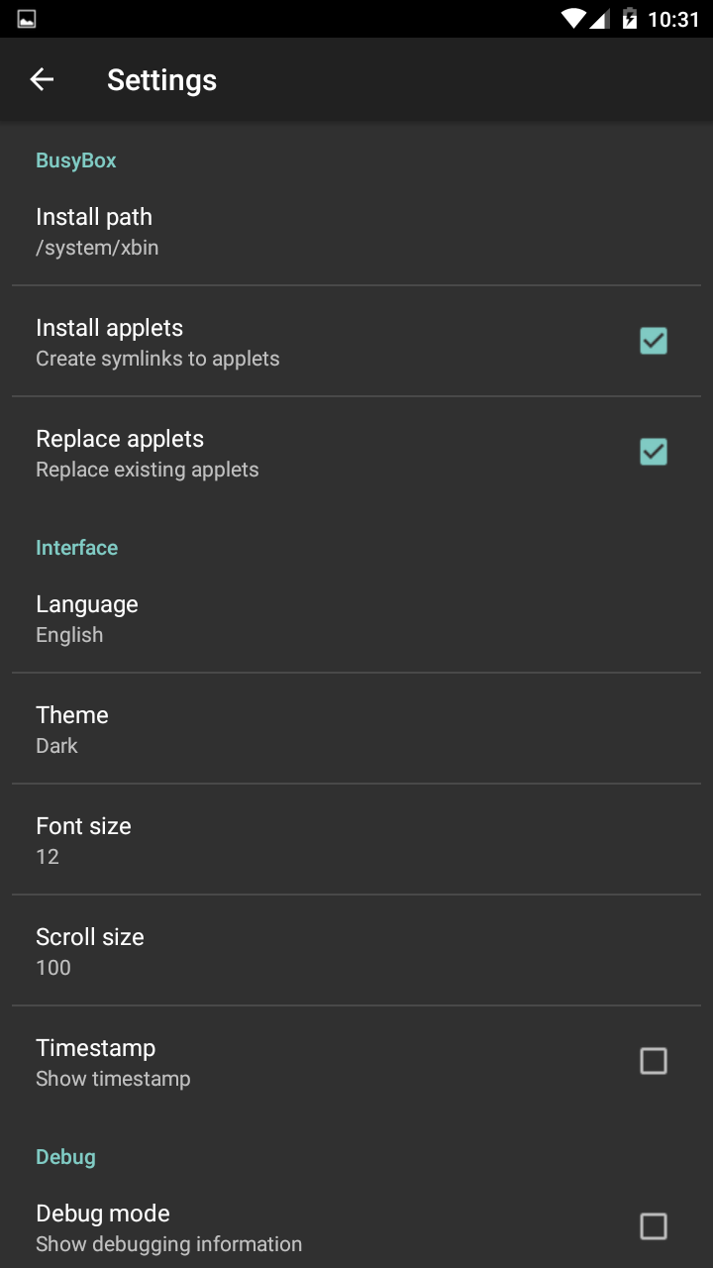The width and height of the screenshot is (713, 1268).
Task: Enable the Show timestamp checkbox
Action: click(654, 1061)
